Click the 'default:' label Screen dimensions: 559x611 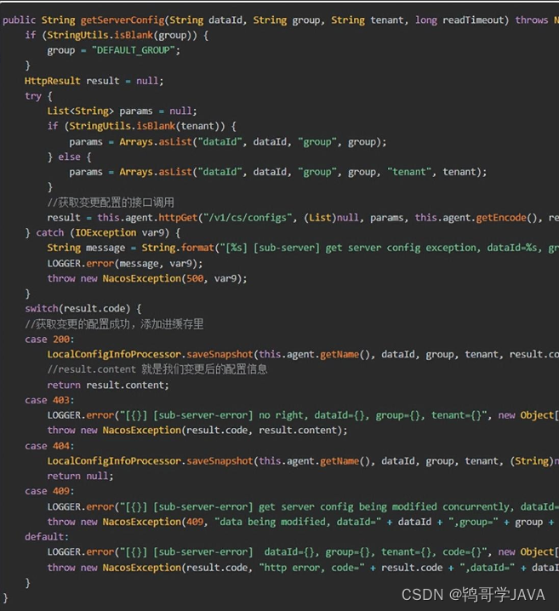(x=47, y=537)
